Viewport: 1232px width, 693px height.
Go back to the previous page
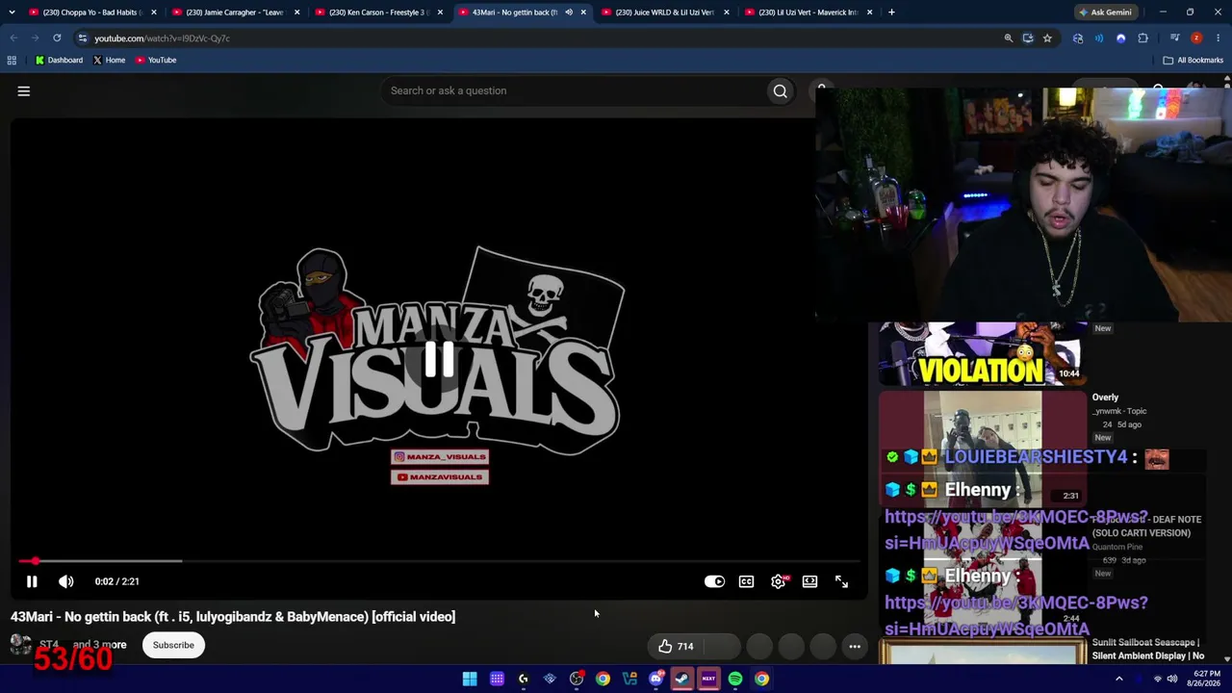(x=13, y=38)
